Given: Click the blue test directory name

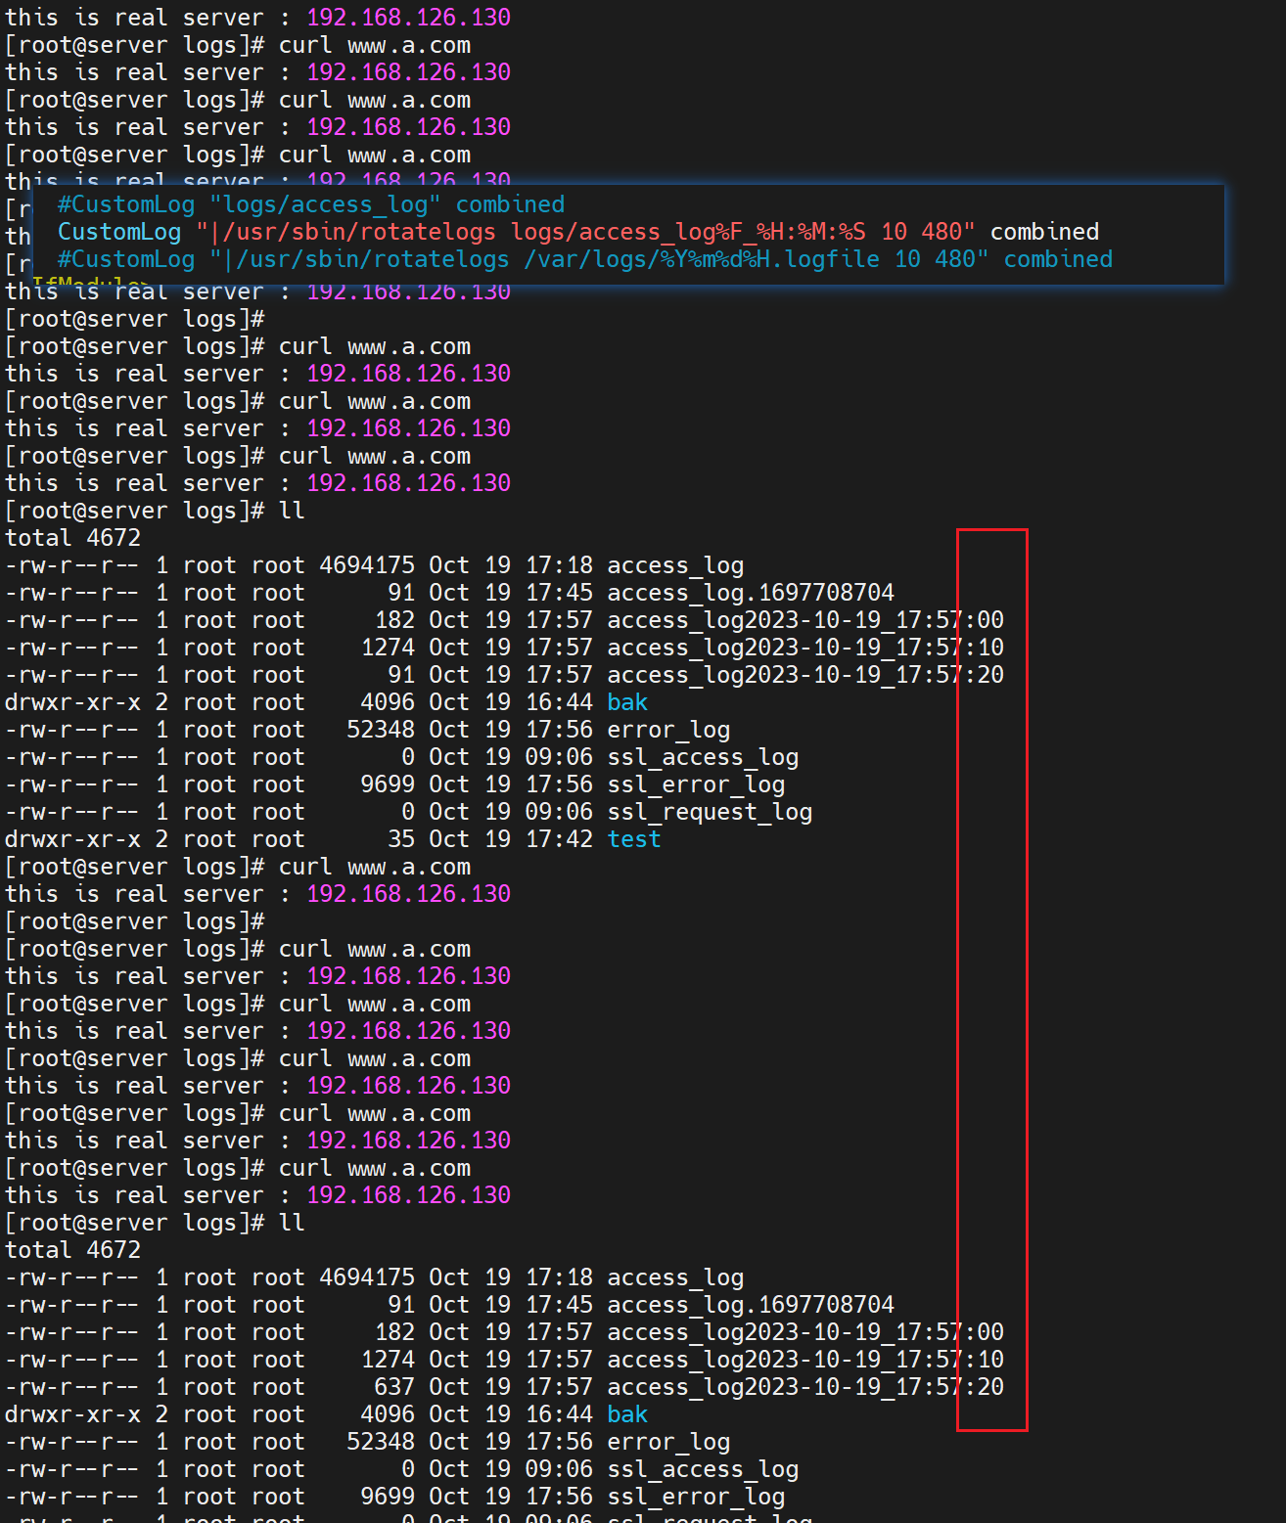Looking at the screenshot, I should click(633, 839).
